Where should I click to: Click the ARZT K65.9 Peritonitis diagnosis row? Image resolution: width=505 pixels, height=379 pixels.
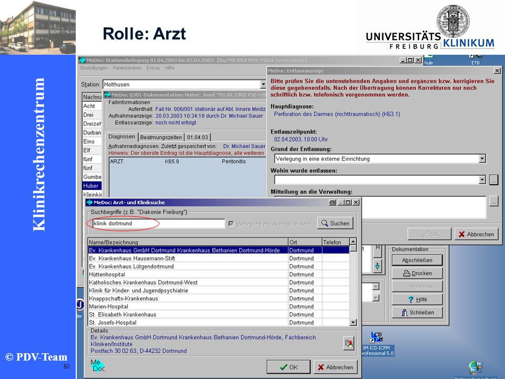pyautogui.click(x=187, y=162)
